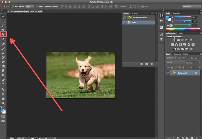This screenshot has width=202, height=139.
Task: Open the Swatches tab
Action: (x=176, y=13)
